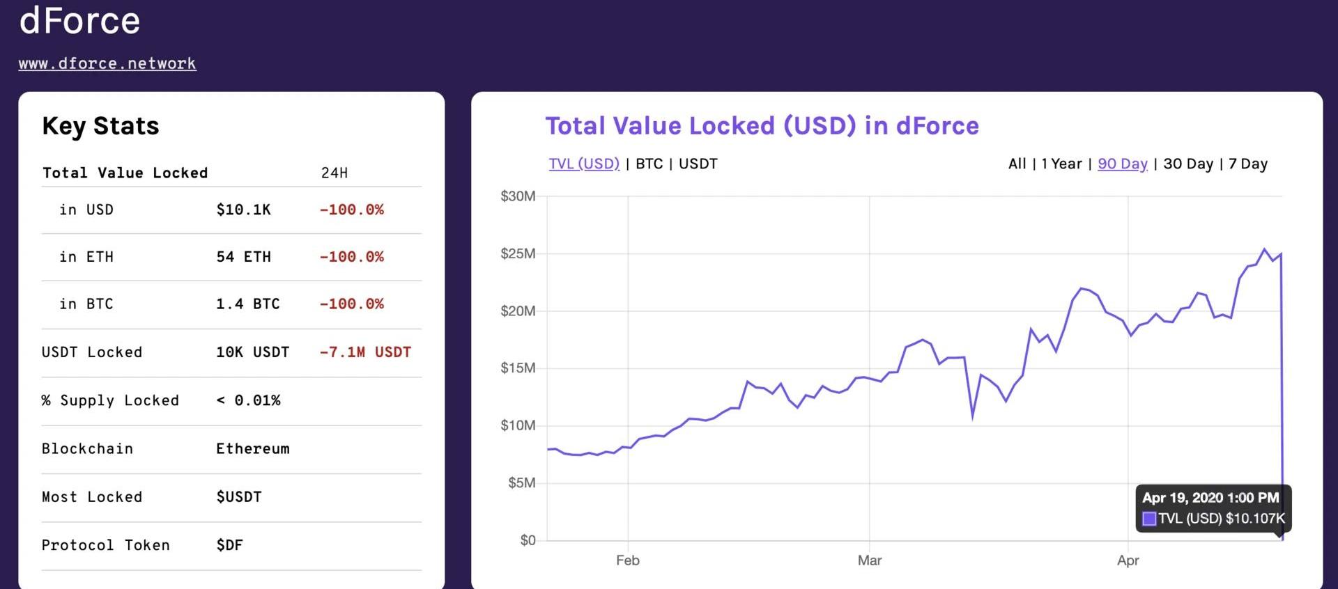Click the Total Value Locked chart title
The height and width of the screenshot is (589, 1338).
coord(762,126)
